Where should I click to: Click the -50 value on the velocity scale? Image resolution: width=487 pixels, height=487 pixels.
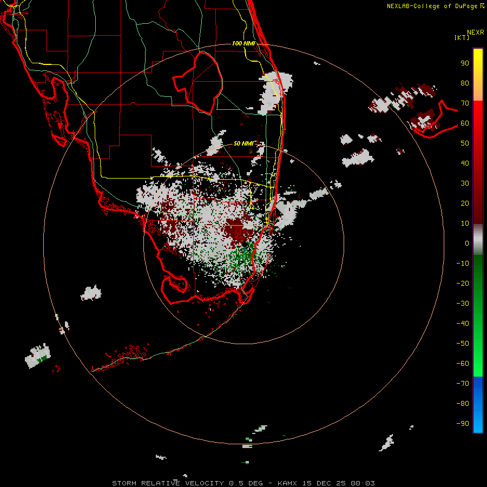[463, 343]
